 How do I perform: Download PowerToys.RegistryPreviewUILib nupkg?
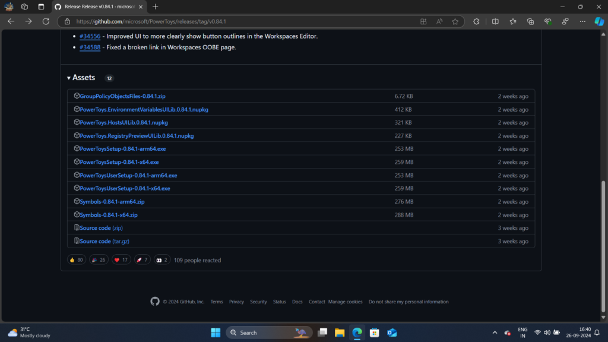pos(137,136)
